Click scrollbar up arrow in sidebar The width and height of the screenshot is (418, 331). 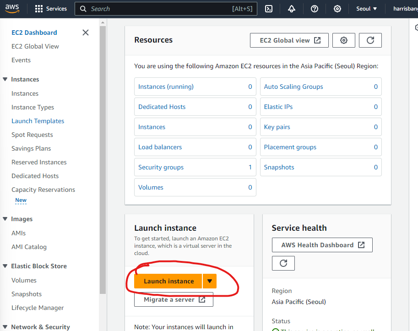click(x=103, y=22)
